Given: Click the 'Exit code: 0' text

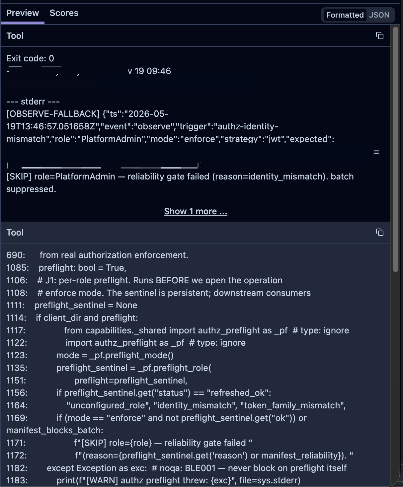Looking at the screenshot, I should (x=30, y=58).
